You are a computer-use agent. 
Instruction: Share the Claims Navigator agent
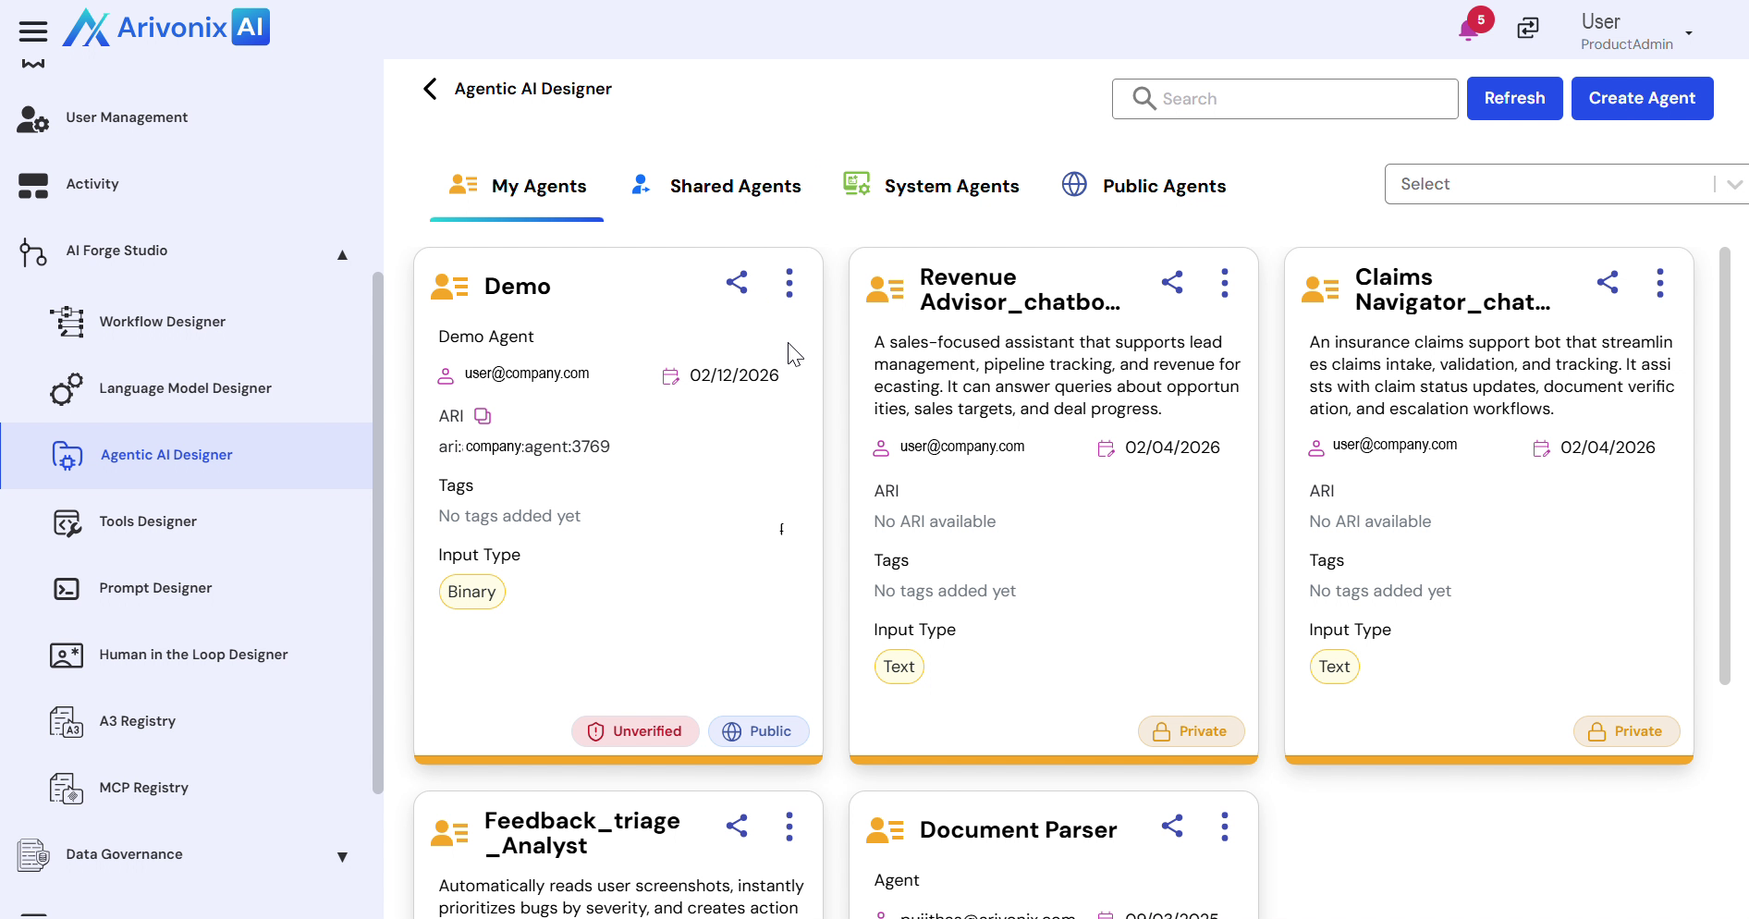[1608, 283]
